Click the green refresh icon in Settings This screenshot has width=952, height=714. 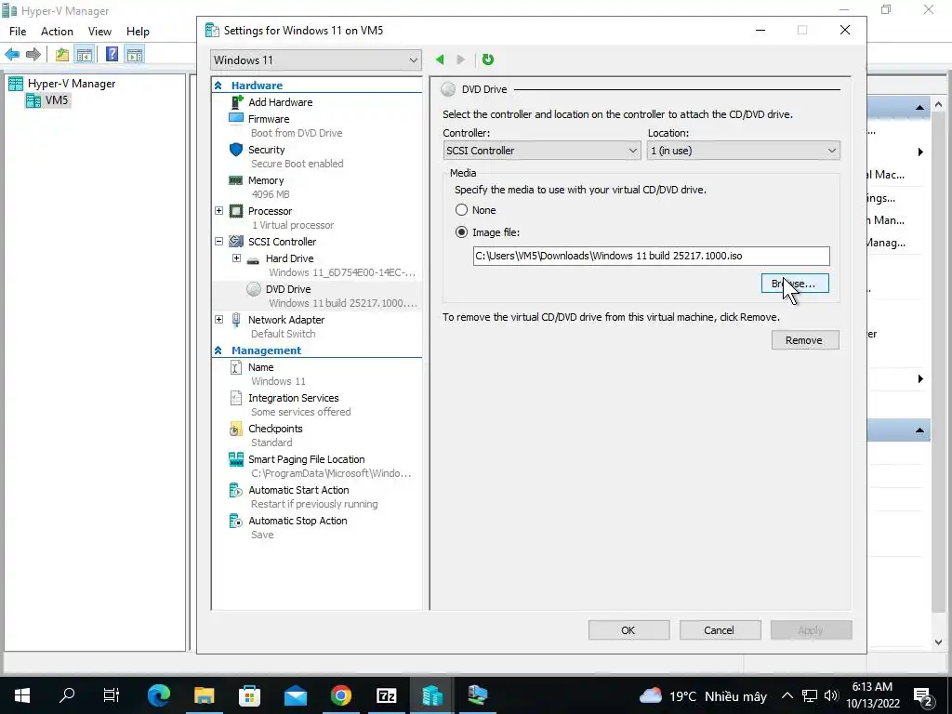(487, 59)
